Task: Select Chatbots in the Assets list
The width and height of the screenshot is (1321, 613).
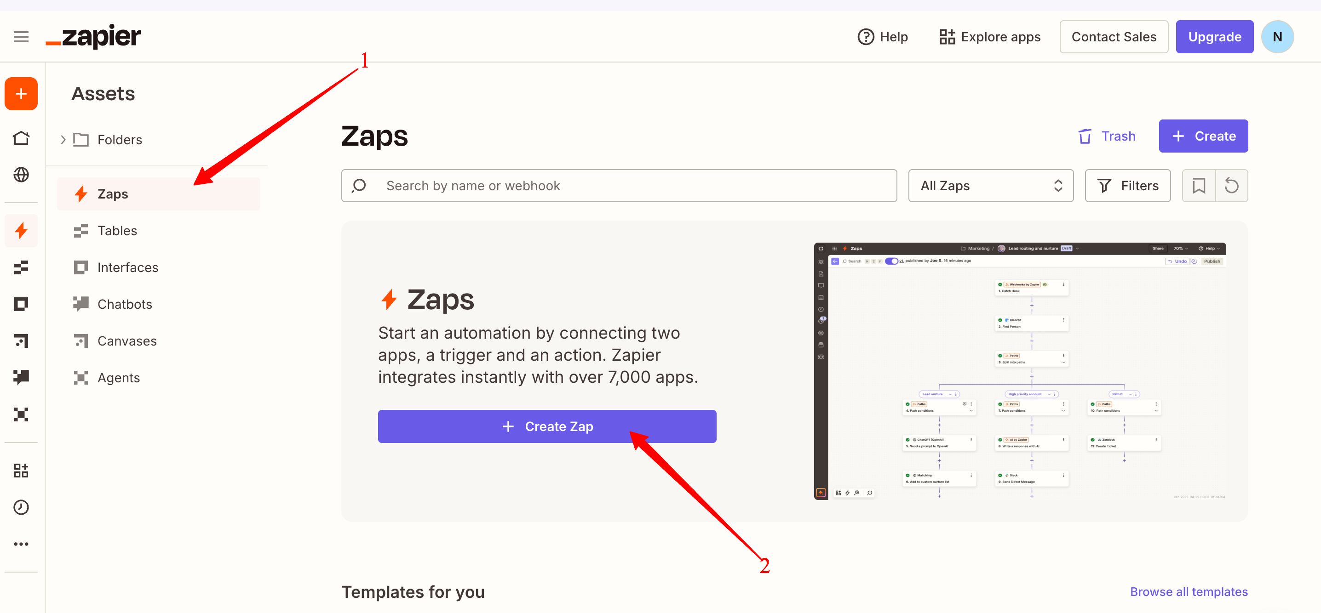Action: click(125, 304)
